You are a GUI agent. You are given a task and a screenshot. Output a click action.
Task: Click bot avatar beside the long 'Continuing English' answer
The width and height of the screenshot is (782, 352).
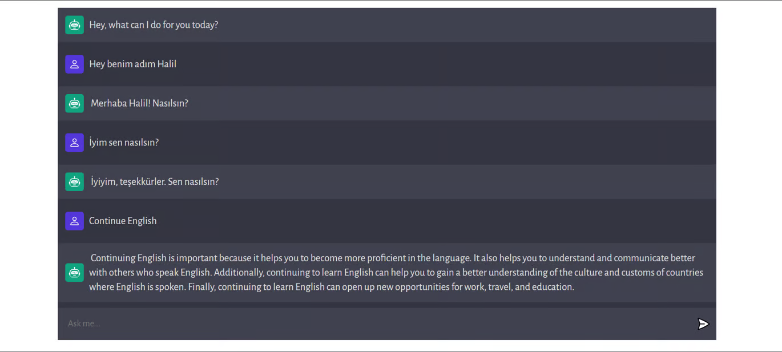coord(74,273)
